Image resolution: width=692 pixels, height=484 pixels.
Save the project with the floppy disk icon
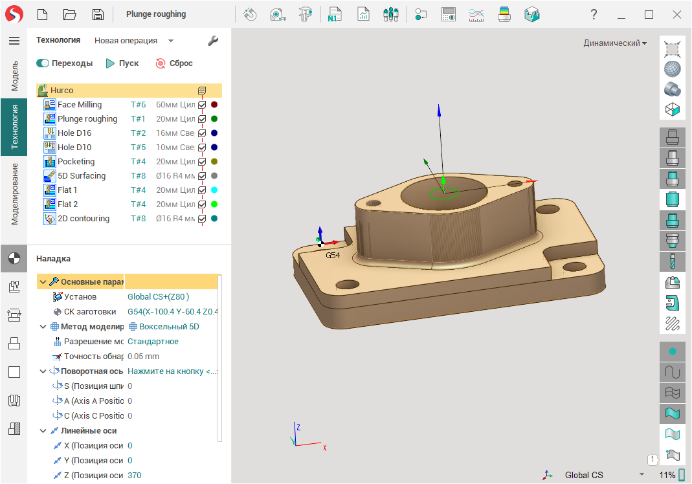tap(97, 14)
